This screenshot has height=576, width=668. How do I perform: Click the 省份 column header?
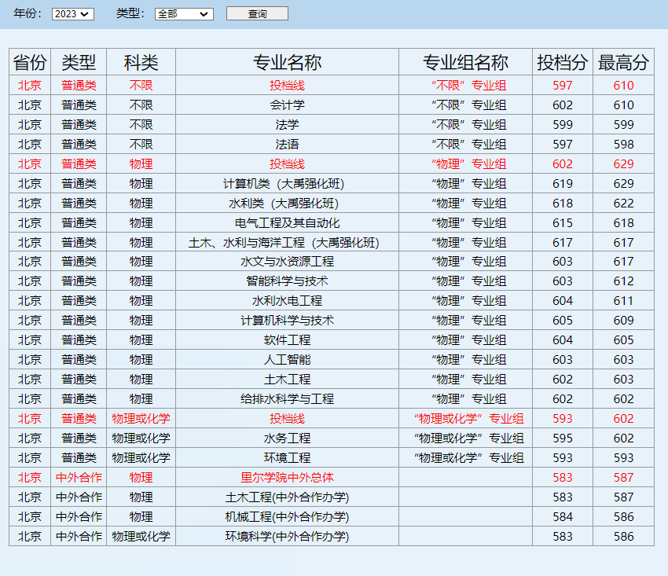tap(30, 62)
